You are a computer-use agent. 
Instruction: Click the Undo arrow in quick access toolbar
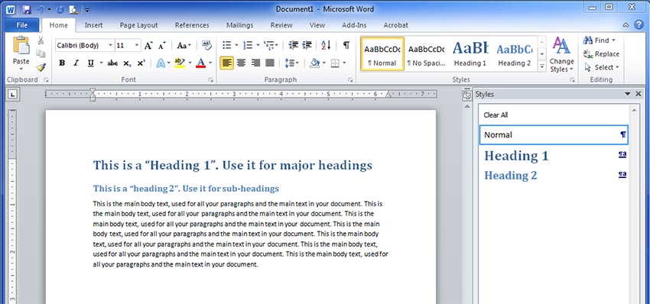[40, 9]
